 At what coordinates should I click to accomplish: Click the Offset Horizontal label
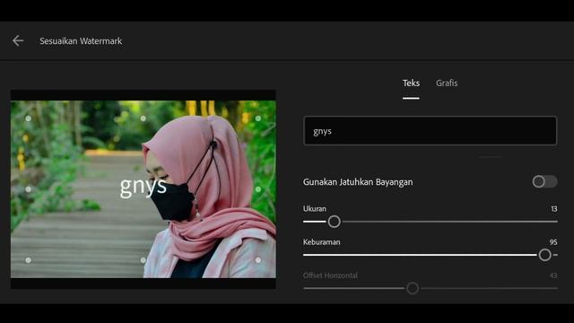330,275
